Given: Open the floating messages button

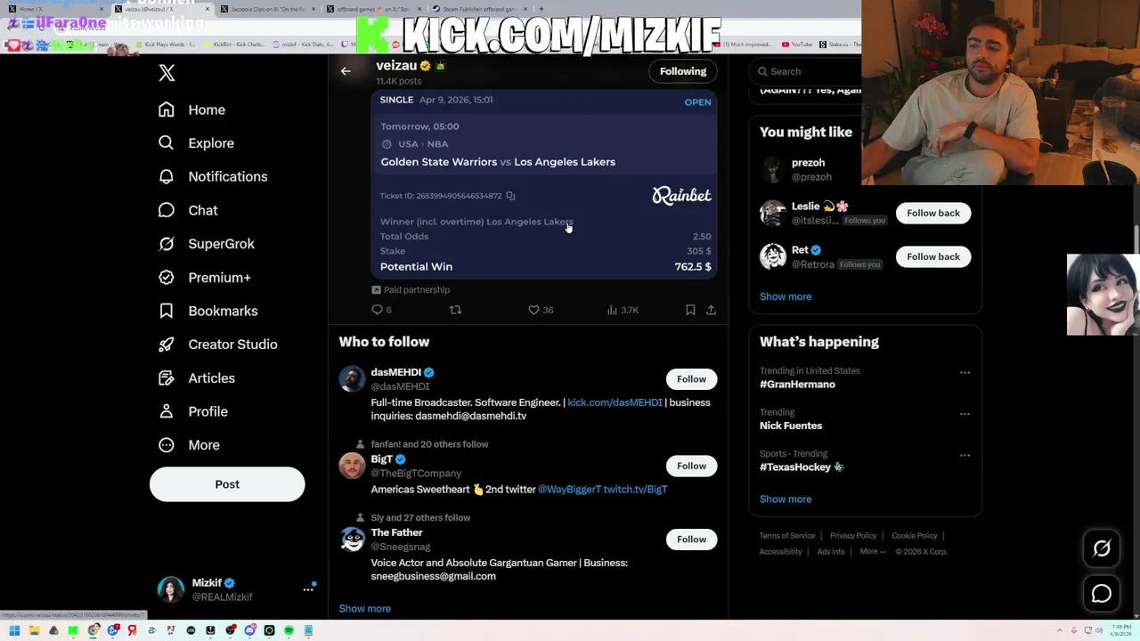Looking at the screenshot, I should 1102,594.
